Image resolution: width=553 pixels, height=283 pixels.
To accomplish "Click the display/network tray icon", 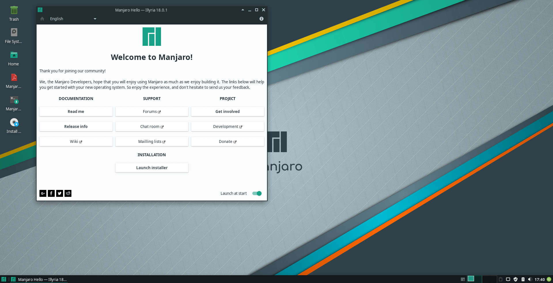I will [x=508, y=279].
